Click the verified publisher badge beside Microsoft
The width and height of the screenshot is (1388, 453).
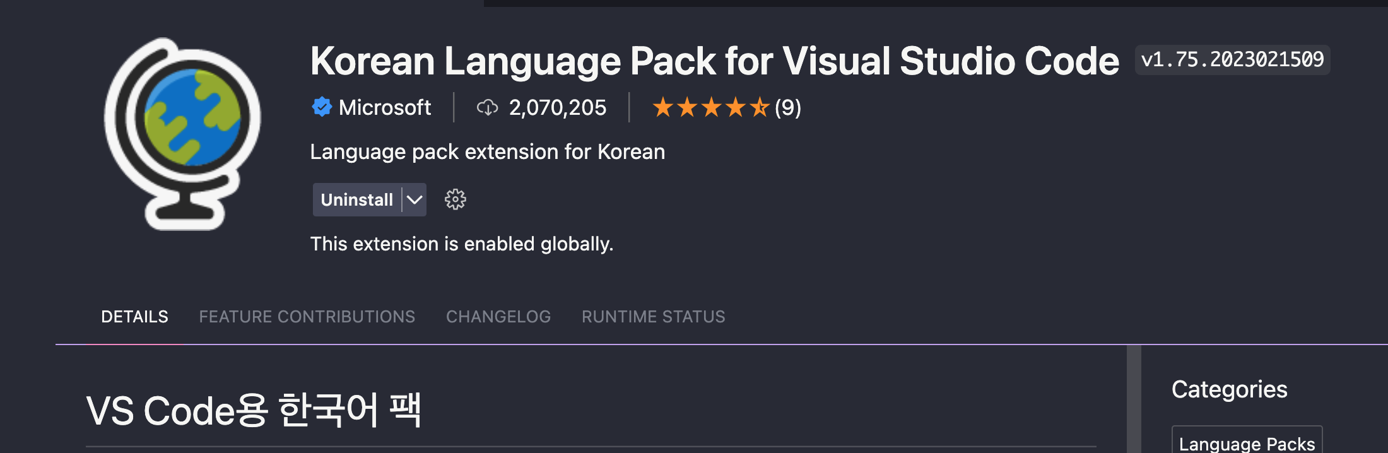coord(322,107)
